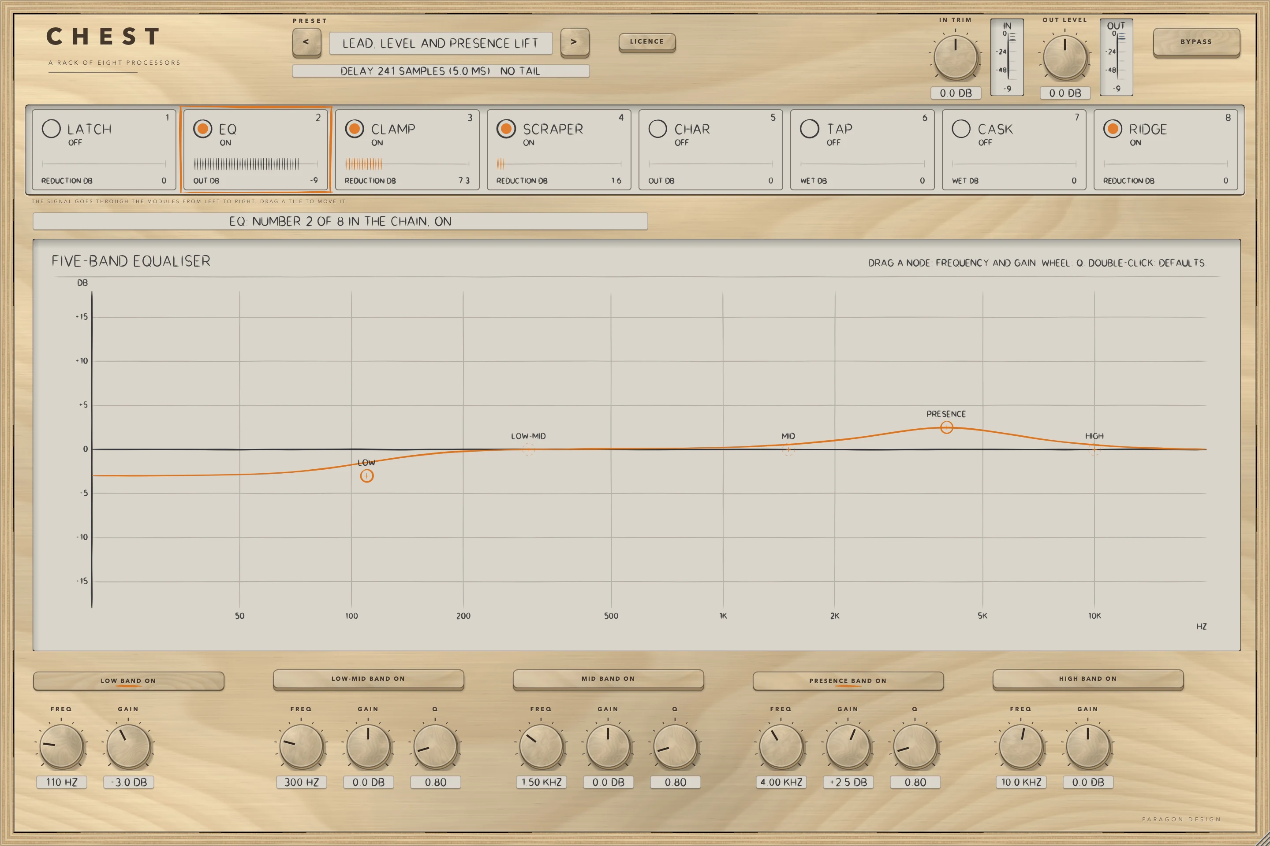Click the -3.0 DB low gain value
The width and height of the screenshot is (1270, 846).
coord(128,783)
